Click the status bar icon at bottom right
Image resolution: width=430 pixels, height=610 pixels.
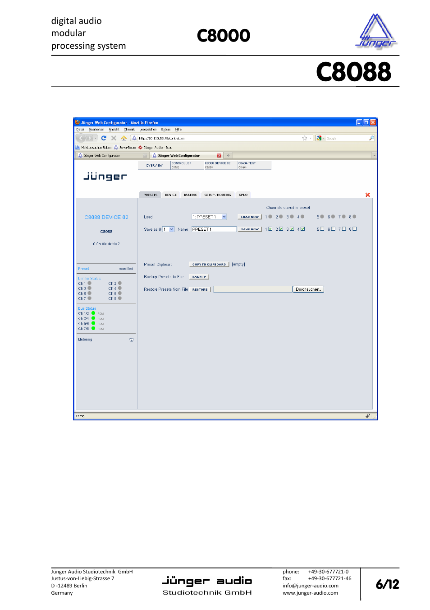coord(368,416)
